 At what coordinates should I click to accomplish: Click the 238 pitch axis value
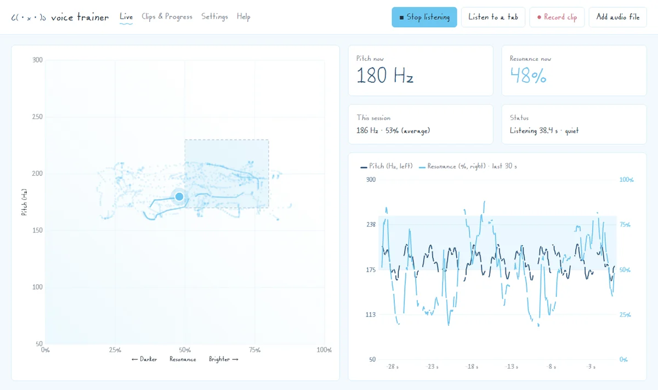pyautogui.click(x=371, y=225)
